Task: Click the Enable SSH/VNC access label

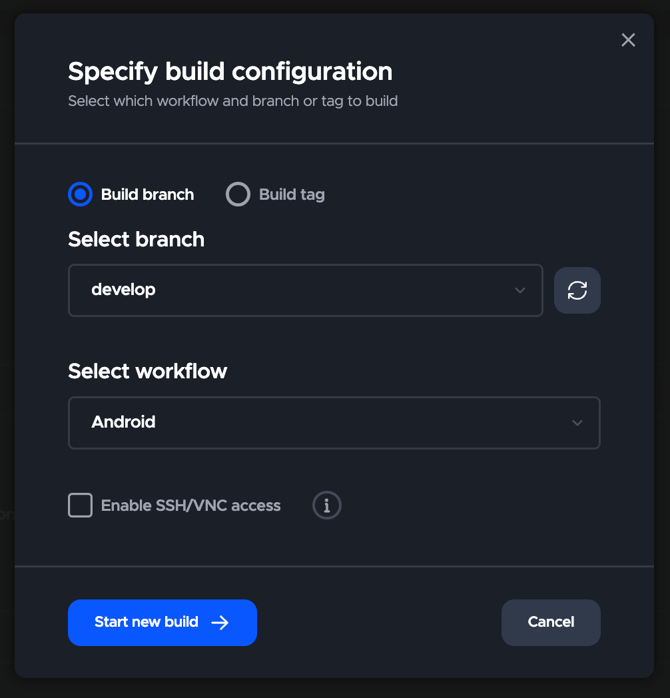Action: click(x=190, y=506)
